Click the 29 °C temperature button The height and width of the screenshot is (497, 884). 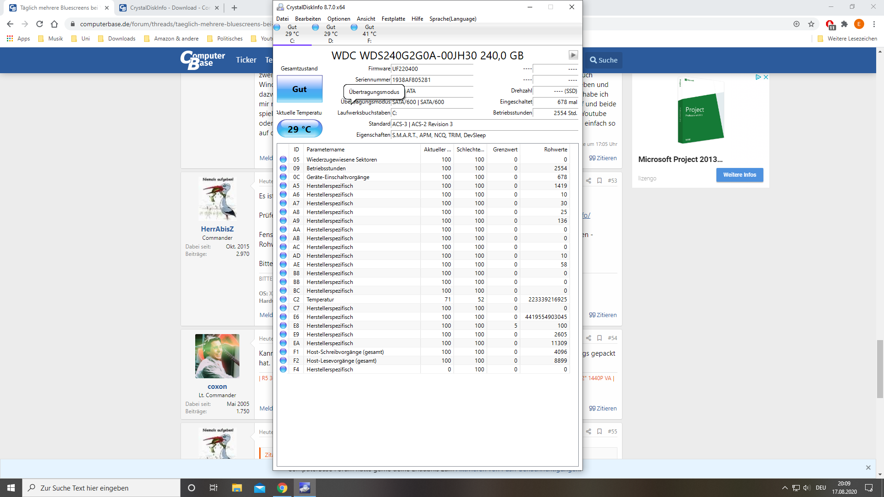pos(299,129)
